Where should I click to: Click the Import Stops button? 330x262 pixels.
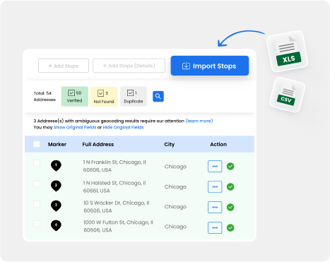(210, 66)
